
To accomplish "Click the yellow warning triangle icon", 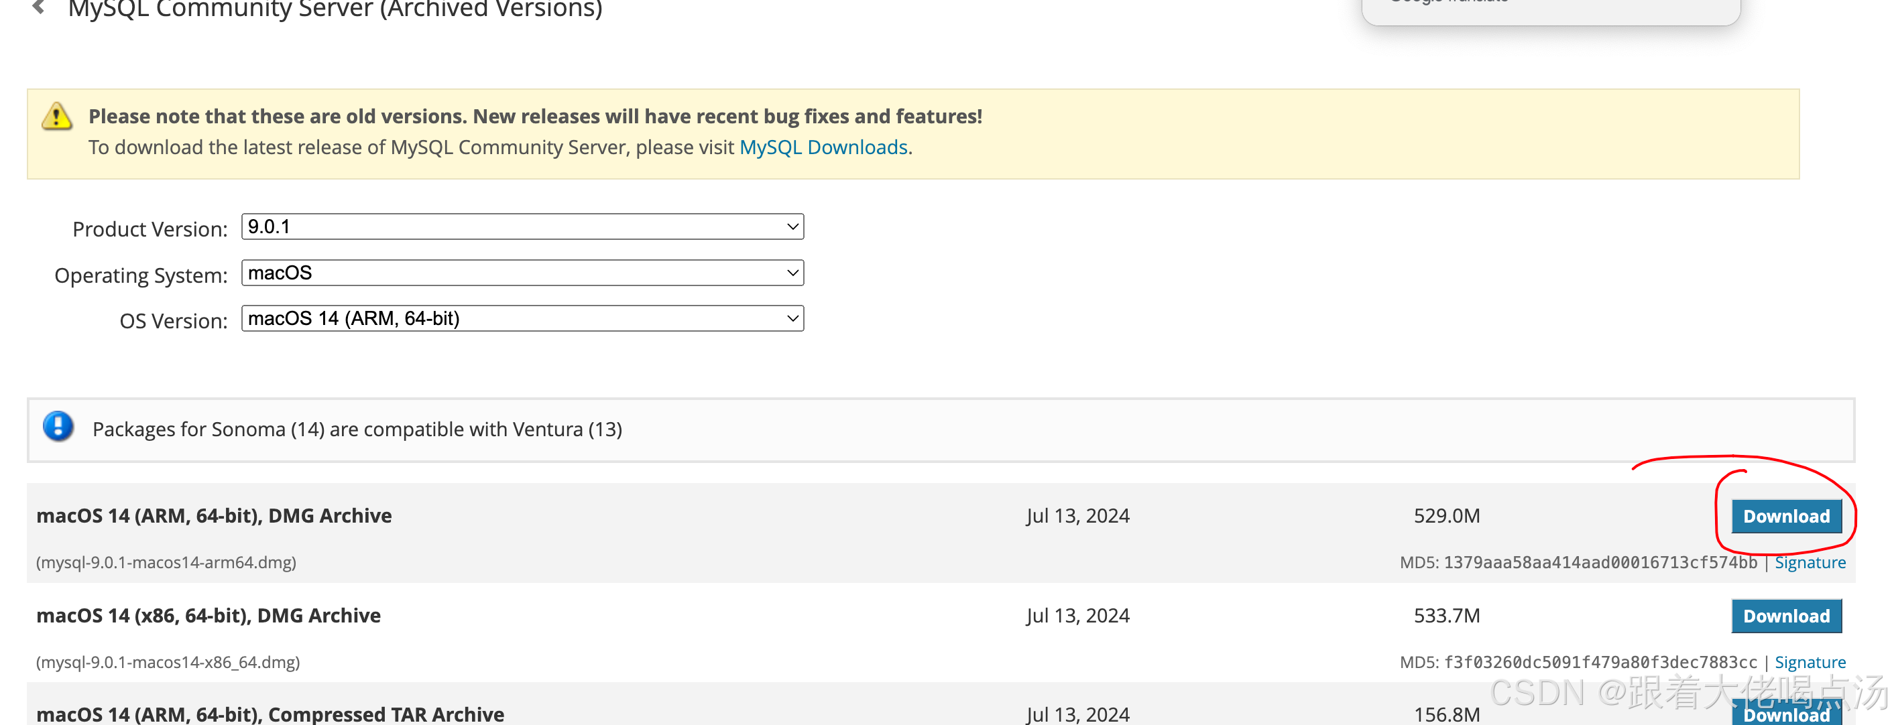I will pyautogui.click(x=56, y=116).
